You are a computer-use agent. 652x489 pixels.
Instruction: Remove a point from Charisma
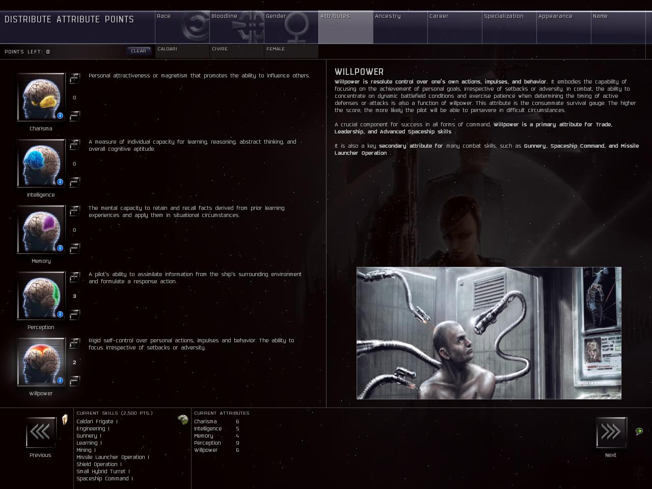click(x=75, y=116)
